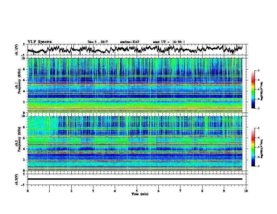
Task: Click the ch.2 color scale bar
Action: pos(253,147)
